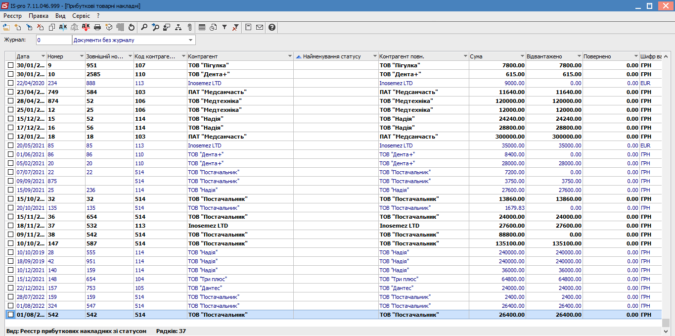Click the find-next magnifier with arrow icon
Screen dimensions: 675x336
click(155, 27)
